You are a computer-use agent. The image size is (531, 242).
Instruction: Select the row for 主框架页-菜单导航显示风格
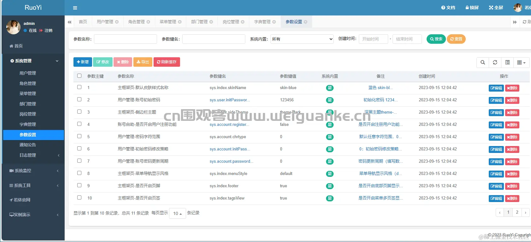tap(79, 173)
